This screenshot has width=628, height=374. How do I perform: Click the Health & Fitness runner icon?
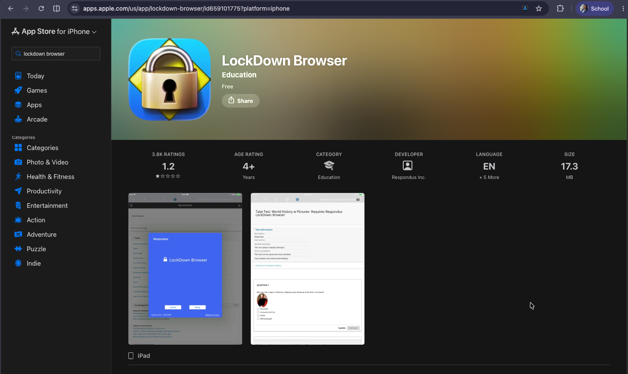tap(18, 176)
